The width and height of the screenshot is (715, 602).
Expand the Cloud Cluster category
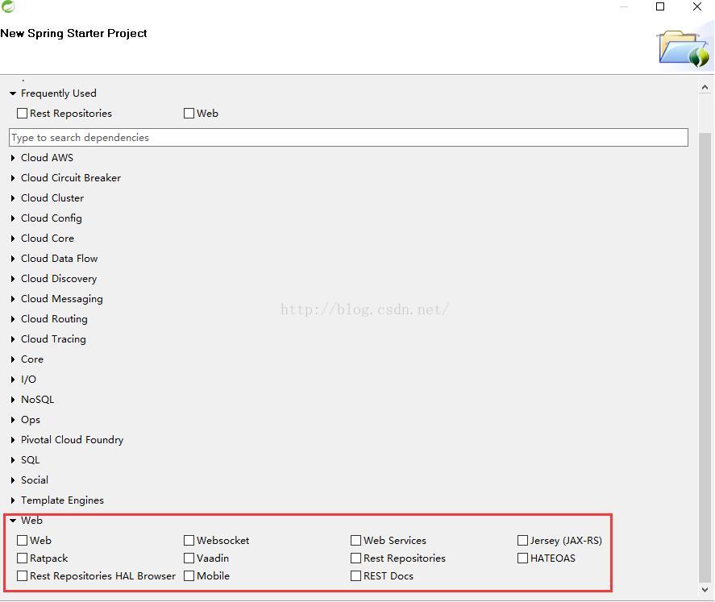click(x=13, y=197)
